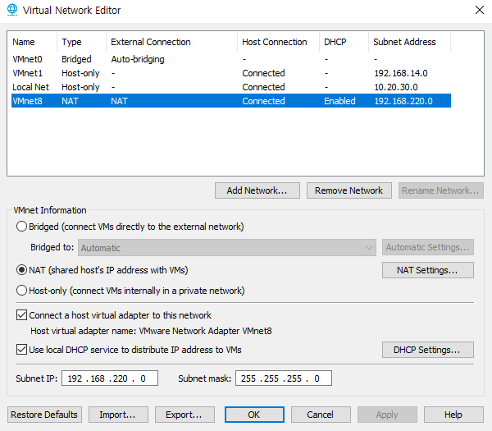Click the Subnet IP third octet 220
492x431 pixels.
coord(121,378)
